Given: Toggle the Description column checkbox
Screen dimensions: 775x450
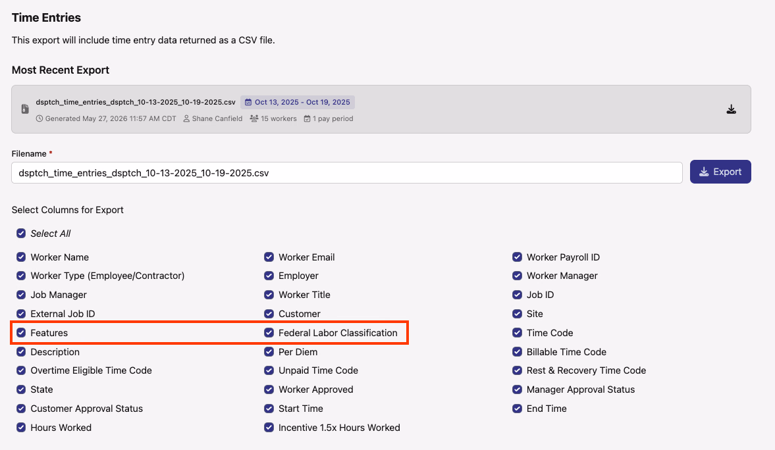Looking at the screenshot, I should 21,352.
